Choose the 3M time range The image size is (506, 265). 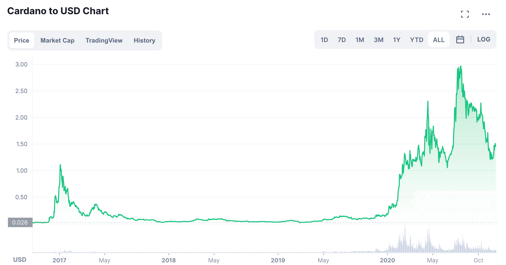[x=379, y=40]
